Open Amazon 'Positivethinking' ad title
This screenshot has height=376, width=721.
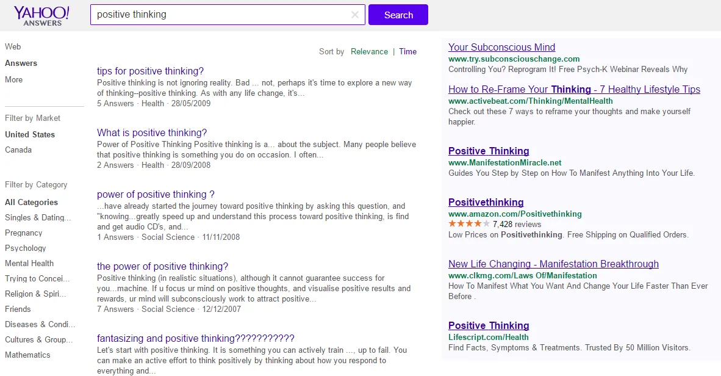486,202
